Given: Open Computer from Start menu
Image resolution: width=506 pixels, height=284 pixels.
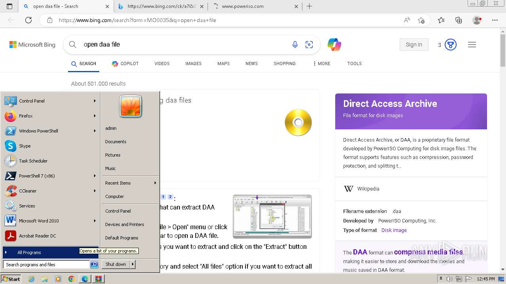Looking at the screenshot, I should 115,196.
